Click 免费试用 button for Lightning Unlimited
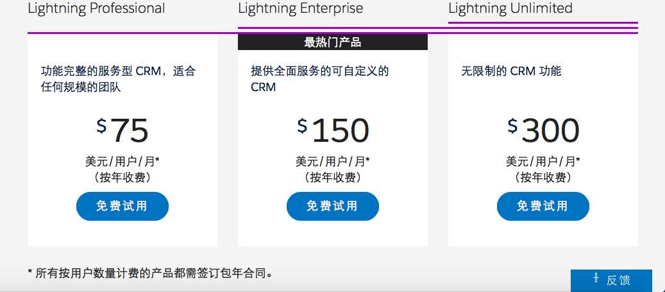The width and height of the screenshot is (665, 292). coord(543,206)
